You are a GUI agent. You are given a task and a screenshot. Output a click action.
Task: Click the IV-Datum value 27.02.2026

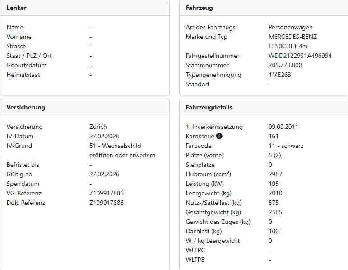coord(104,136)
